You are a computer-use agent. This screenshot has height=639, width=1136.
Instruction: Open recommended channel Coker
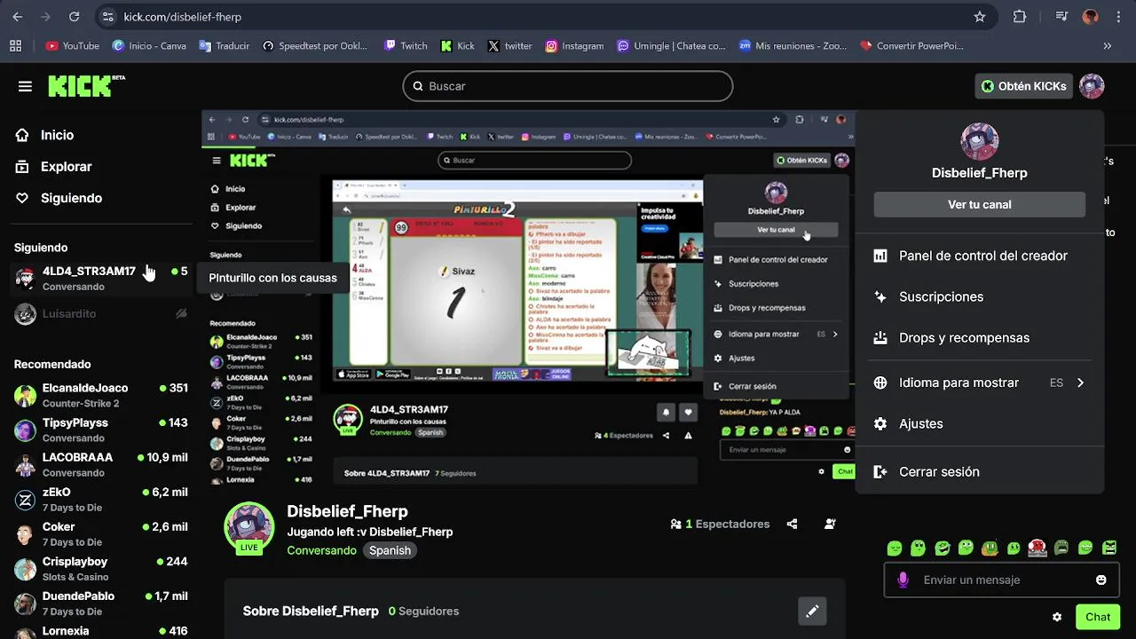coord(101,533)
